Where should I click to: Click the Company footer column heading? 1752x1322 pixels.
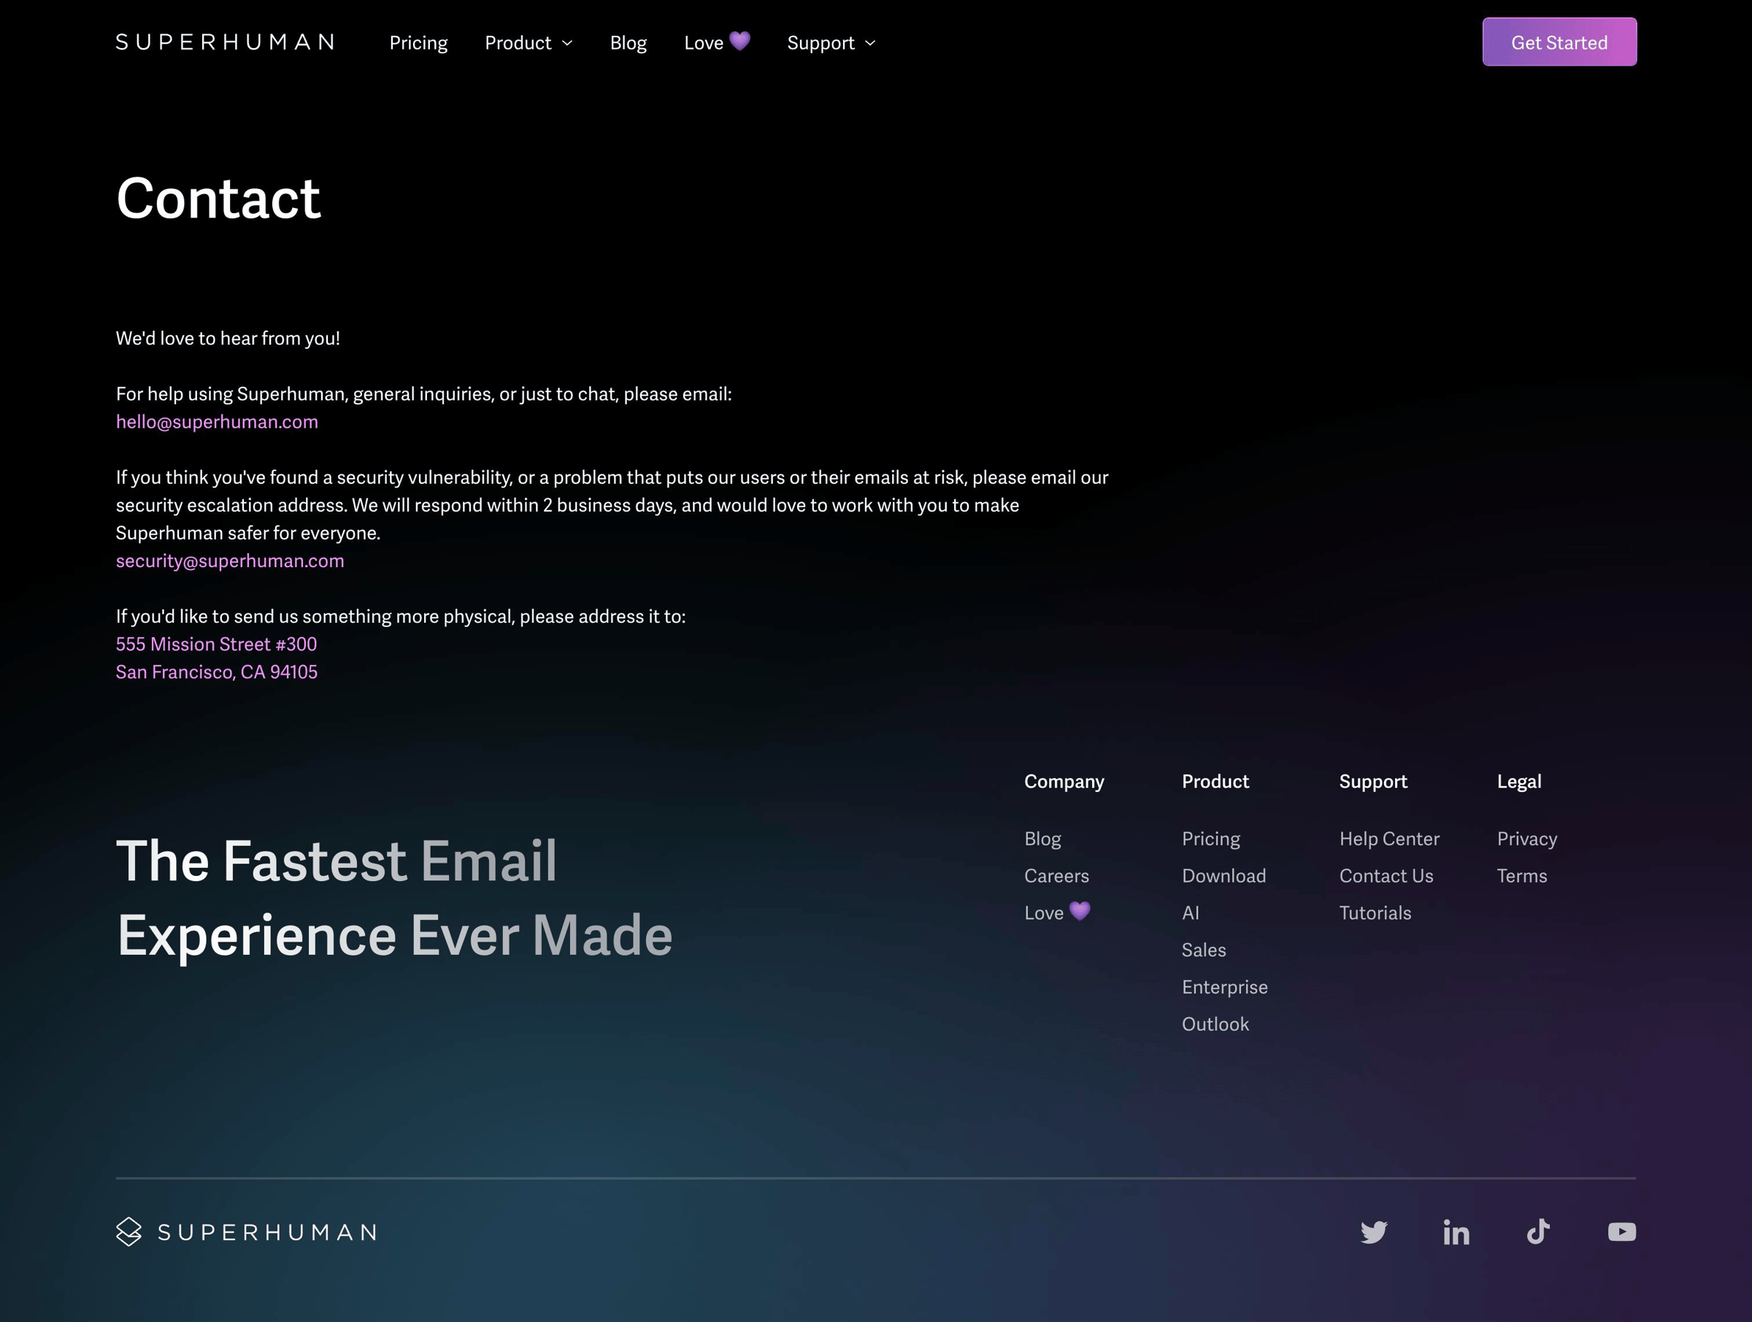point(1063,782)
